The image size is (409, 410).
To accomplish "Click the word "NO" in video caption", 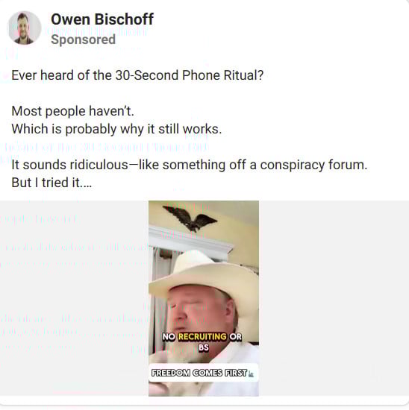I will [x=169, y=336].
